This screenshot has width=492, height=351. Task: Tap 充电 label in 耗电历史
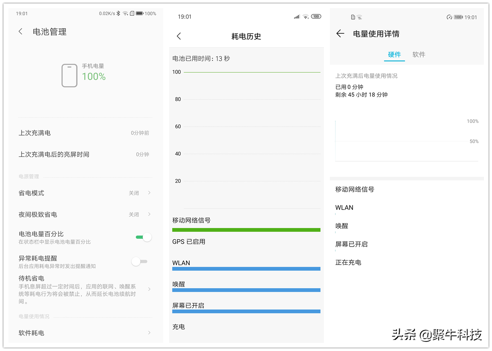tap(179, 327)
